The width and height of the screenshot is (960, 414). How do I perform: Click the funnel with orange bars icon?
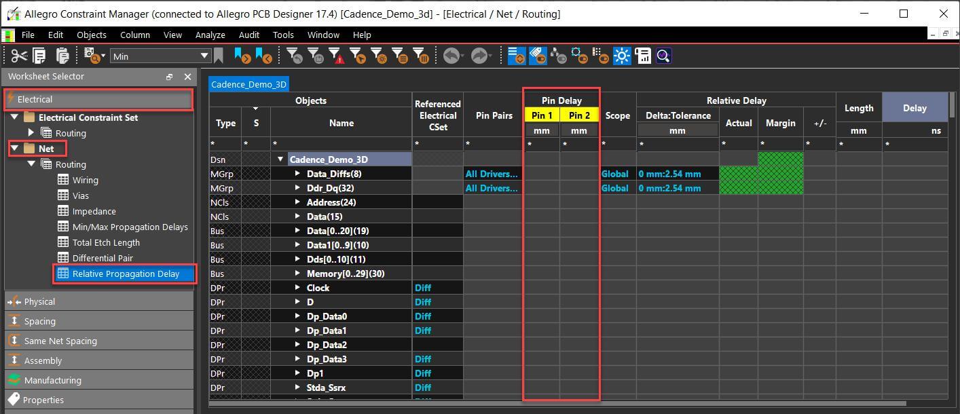click(421, 56)
